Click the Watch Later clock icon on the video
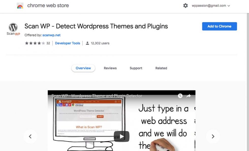The height and width of the screenshot is (151, 249). click(180, 96)
